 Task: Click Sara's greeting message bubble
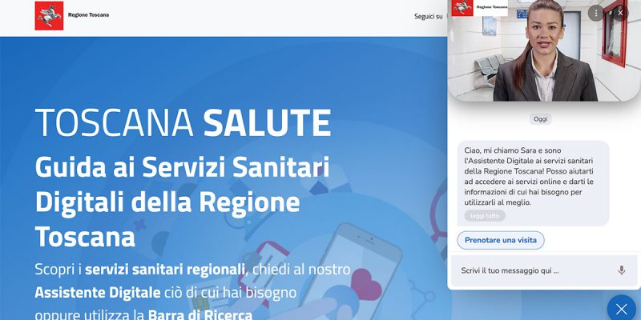(x=533, y=183)
